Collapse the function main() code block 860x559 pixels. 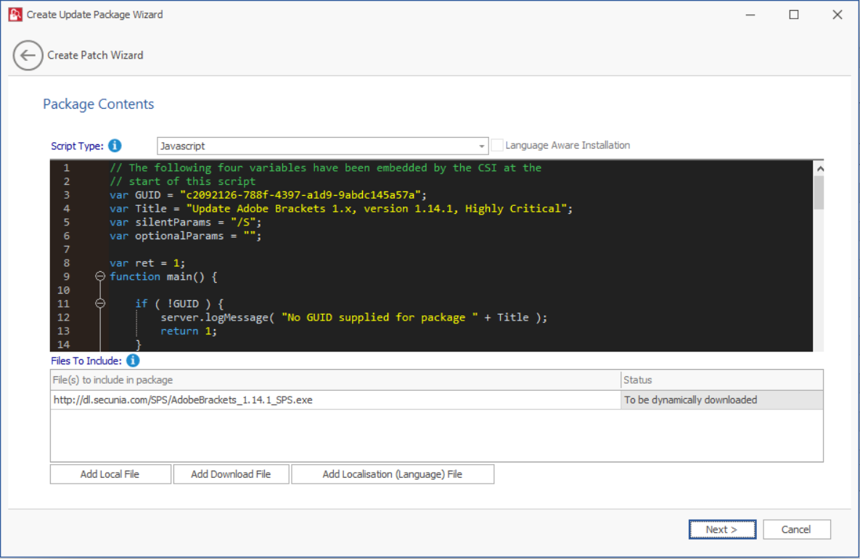100,276
